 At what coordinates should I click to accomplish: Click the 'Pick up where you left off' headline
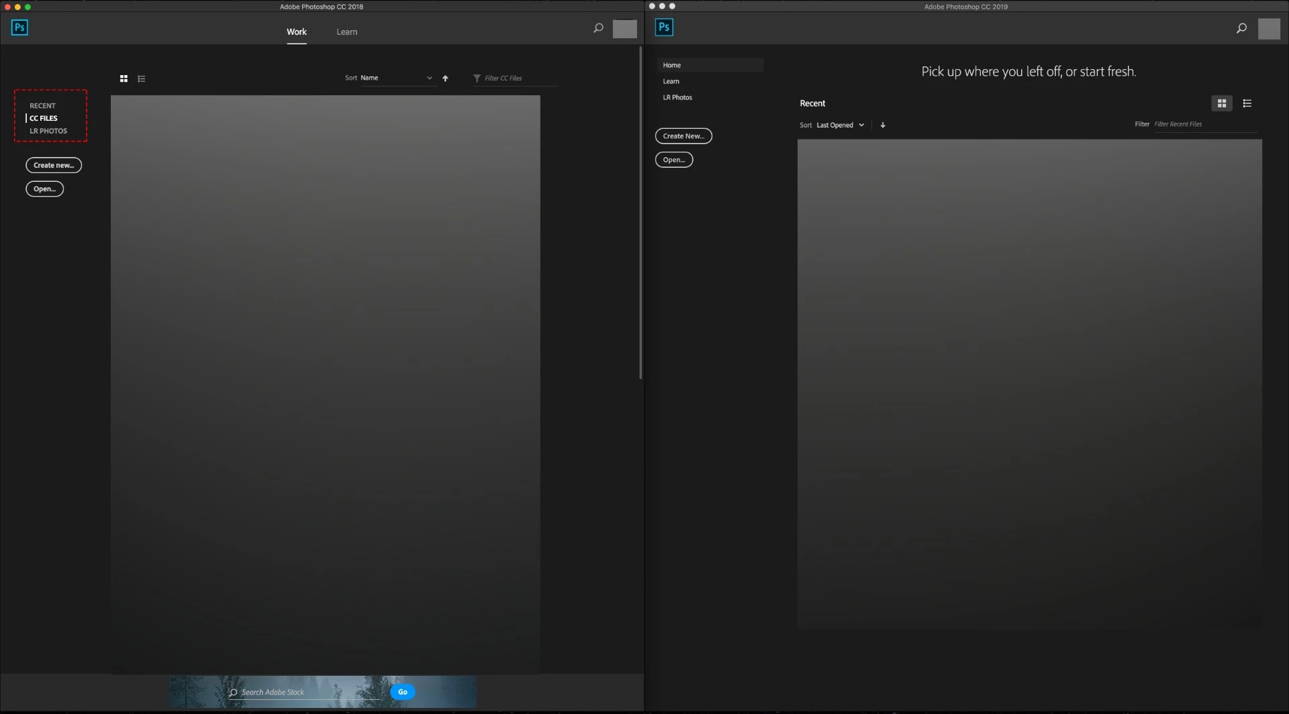1029,72
